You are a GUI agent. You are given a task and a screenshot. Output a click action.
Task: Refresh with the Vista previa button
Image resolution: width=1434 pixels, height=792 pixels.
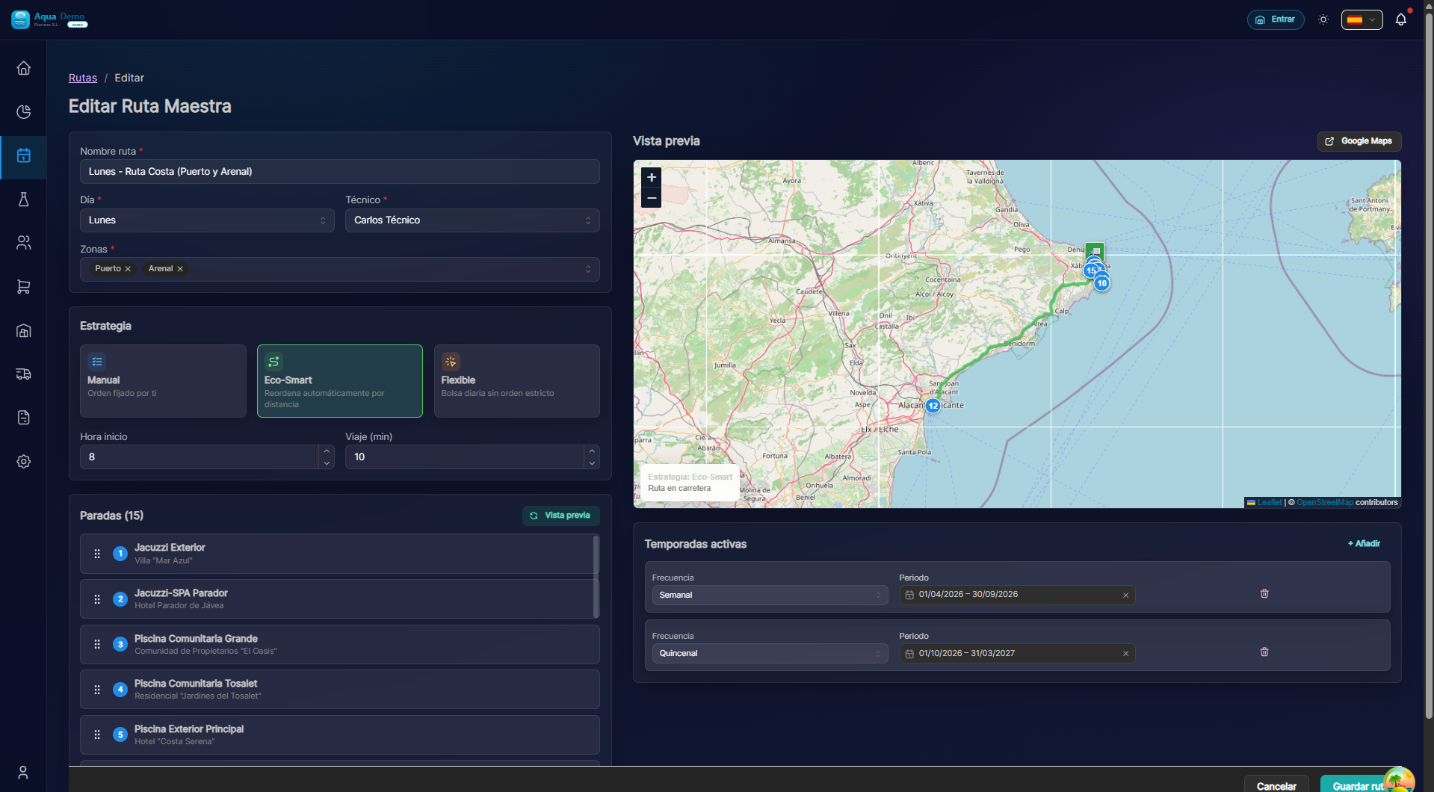pos(560,516)
